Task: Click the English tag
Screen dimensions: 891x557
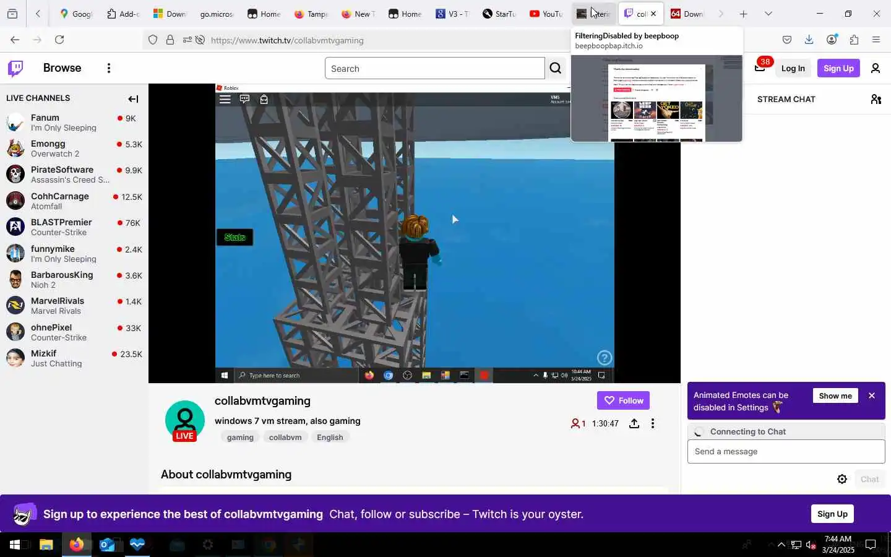Action: (x=330, y=437)
